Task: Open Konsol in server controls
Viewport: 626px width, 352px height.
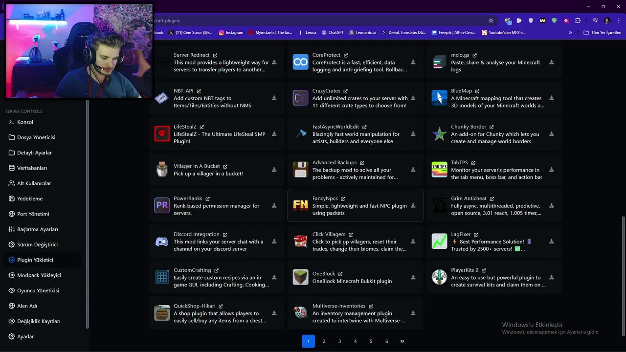Action: coord(43,122)
